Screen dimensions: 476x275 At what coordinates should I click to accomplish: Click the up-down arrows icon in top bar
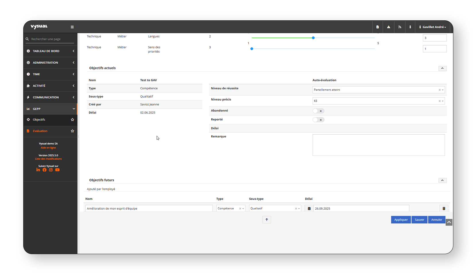[410, 27]
